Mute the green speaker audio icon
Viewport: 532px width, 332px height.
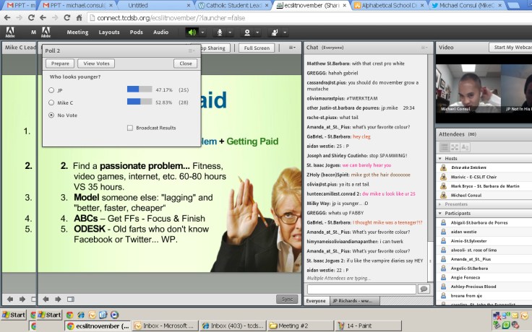pos(192,32)
